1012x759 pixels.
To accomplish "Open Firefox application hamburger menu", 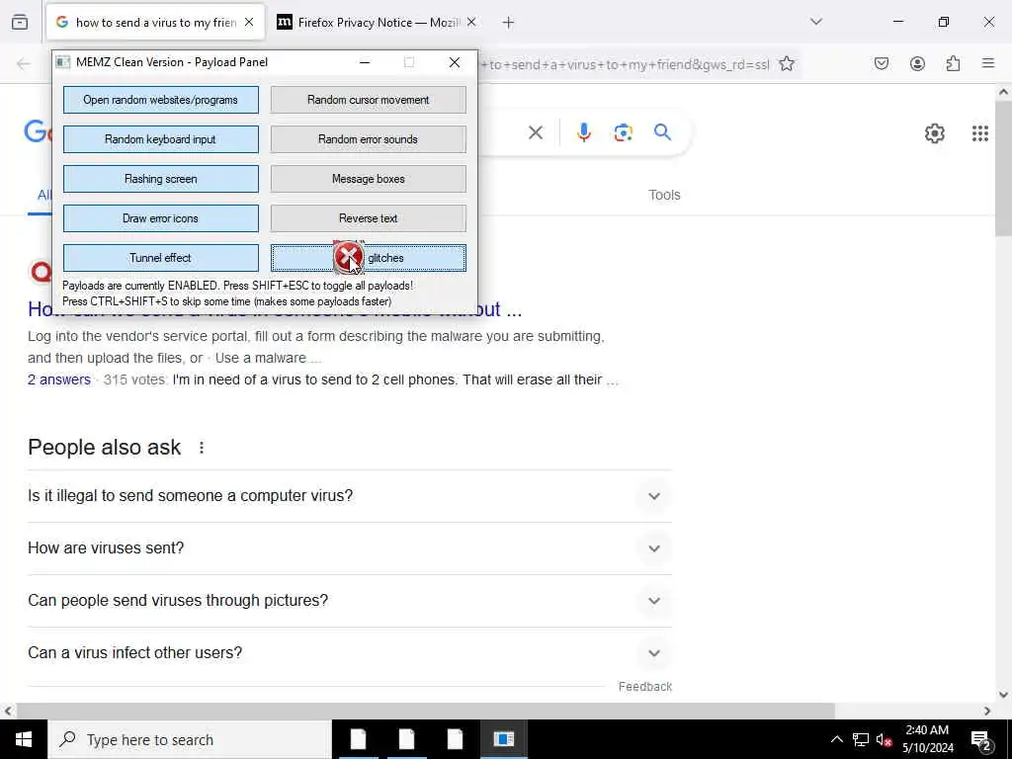I will (988, 63).
